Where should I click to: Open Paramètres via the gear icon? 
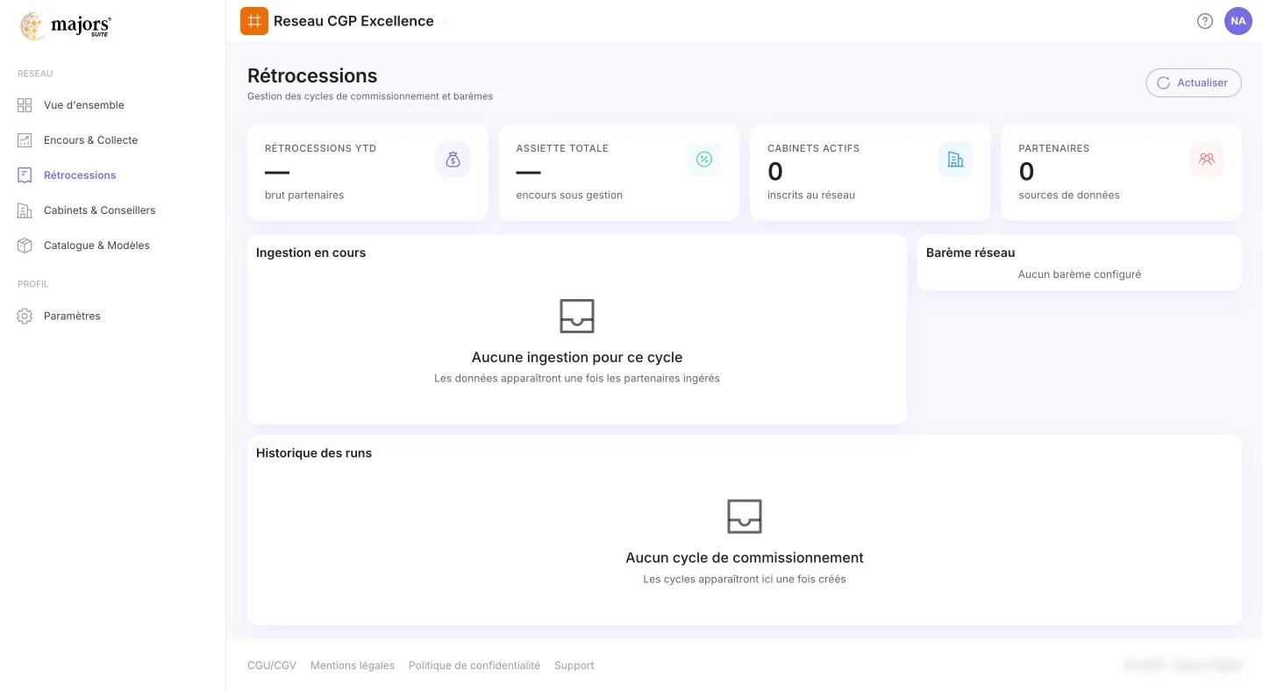point(25,316)
